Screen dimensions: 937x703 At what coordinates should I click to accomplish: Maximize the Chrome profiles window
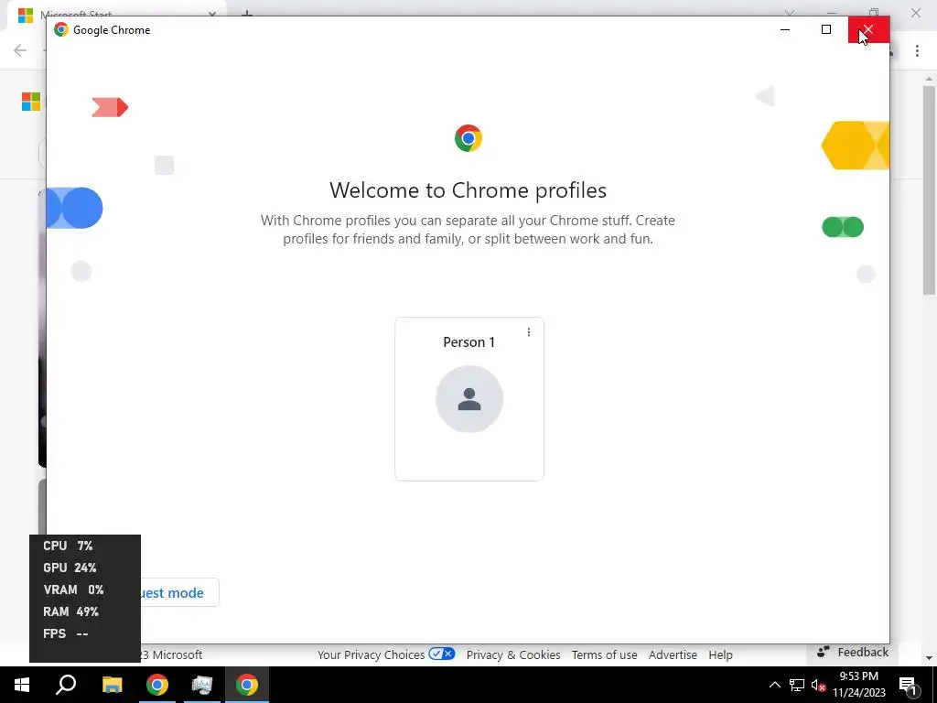[826, 29]
